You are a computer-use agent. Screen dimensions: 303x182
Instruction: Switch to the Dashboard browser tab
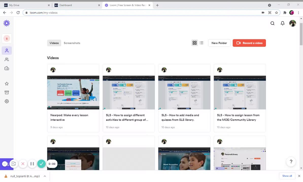click(x=76, y=5)
